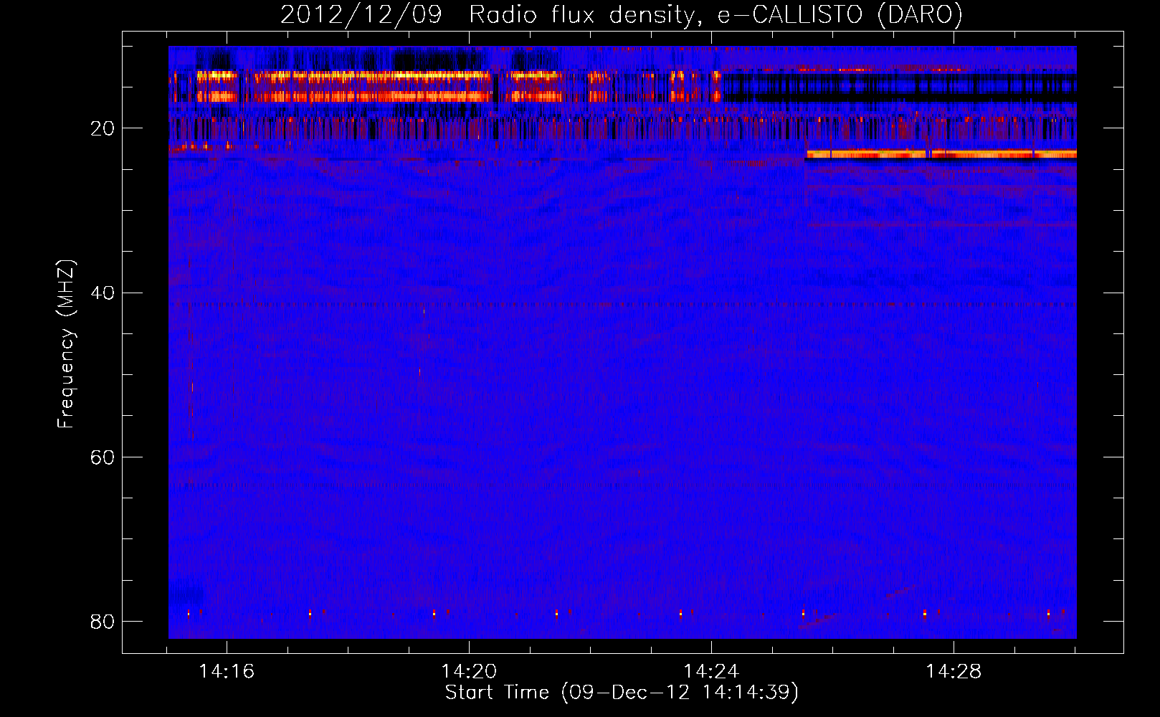The image size is (1160, 717).
Task: Click the '14:20' time tick label
Action: tap(469, 672)
